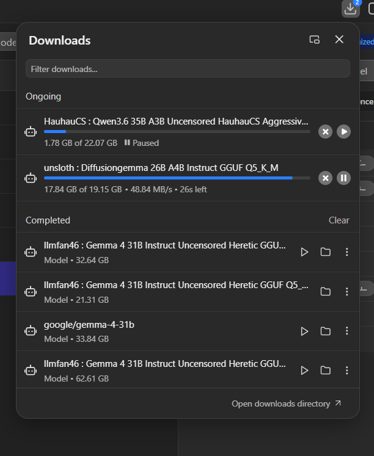
Task: Select unsloth Diffusiongemma 26B A4B Instruct title
Action: click(161, 168)
